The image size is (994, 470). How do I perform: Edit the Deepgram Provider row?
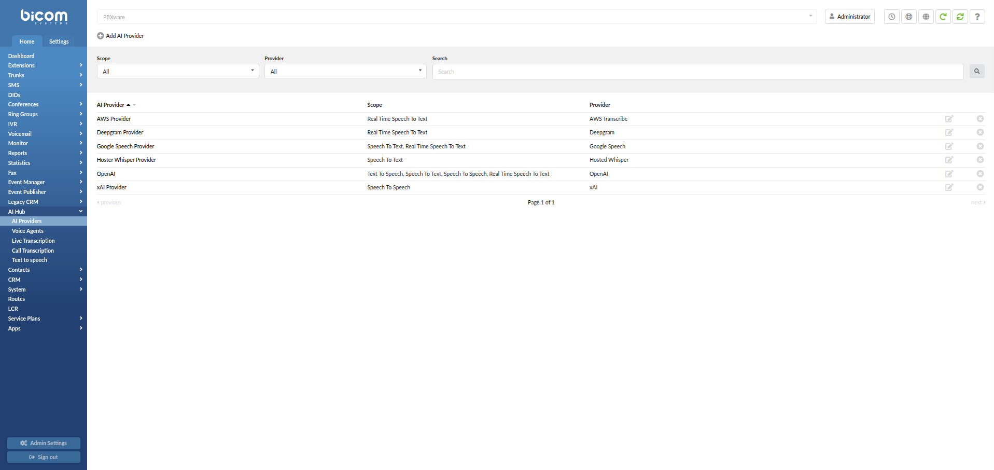(949, 133)
